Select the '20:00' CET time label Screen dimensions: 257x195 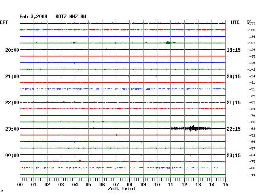tap(12, 50)
